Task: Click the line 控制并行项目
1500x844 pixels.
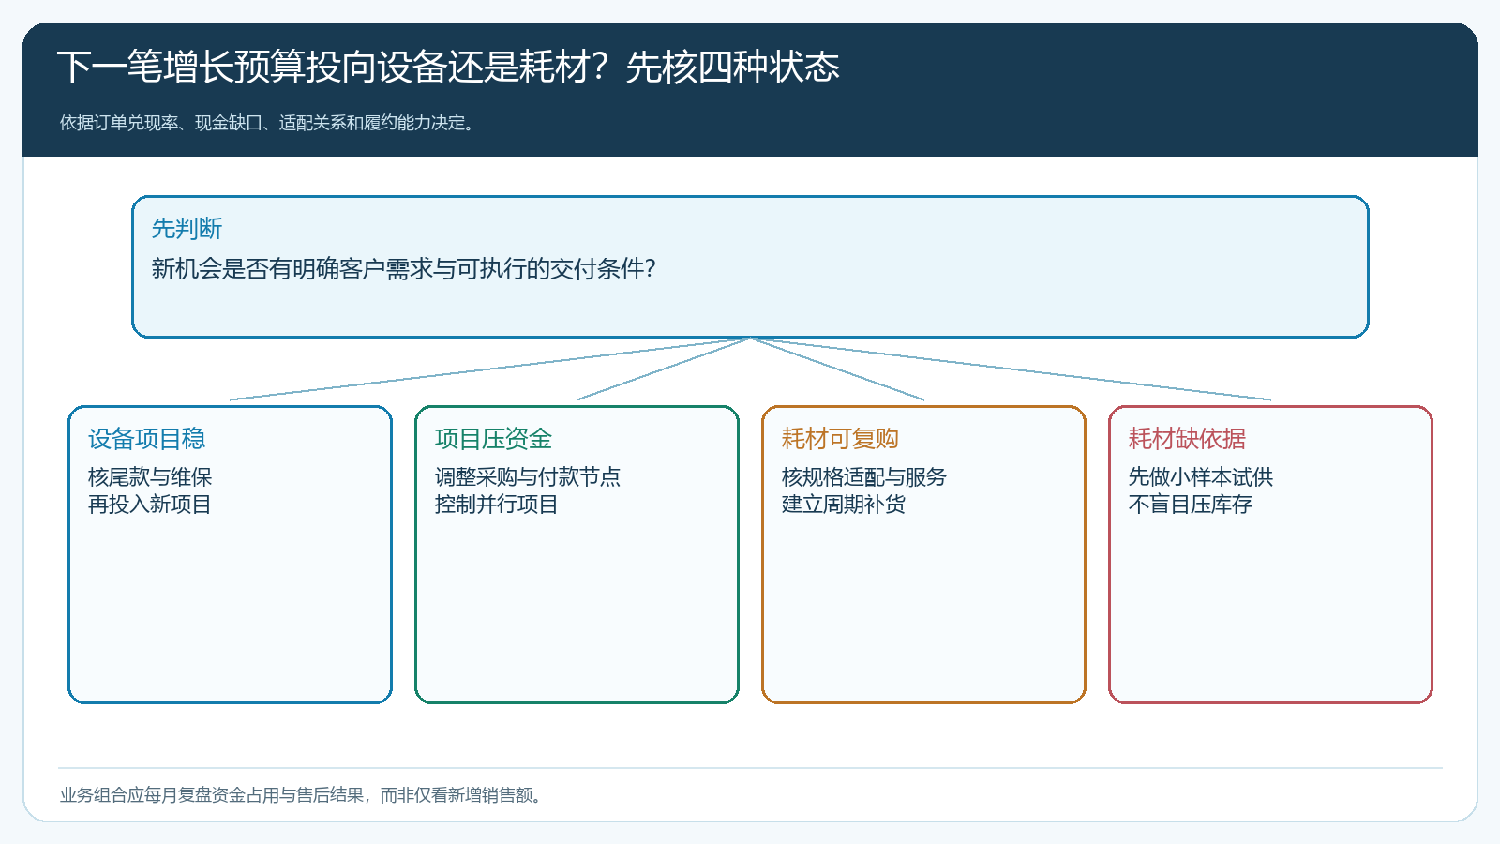Action: [497, 504]
